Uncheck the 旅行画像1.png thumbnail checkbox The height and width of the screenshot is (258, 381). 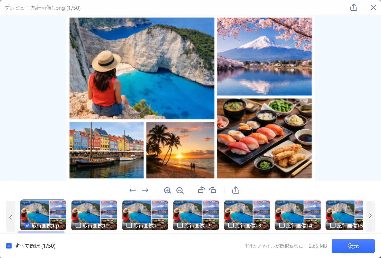(28, 225)
